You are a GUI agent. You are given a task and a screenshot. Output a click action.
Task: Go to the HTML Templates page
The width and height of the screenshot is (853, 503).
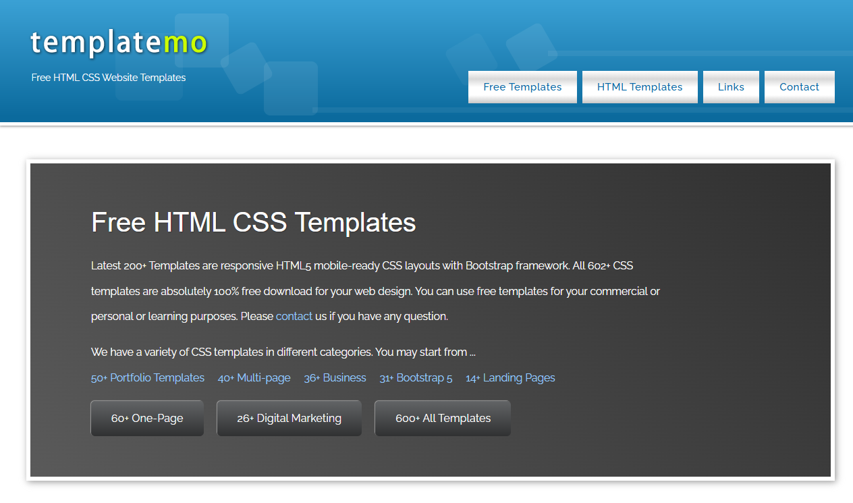pyautogui.click(x=640, y=87)
